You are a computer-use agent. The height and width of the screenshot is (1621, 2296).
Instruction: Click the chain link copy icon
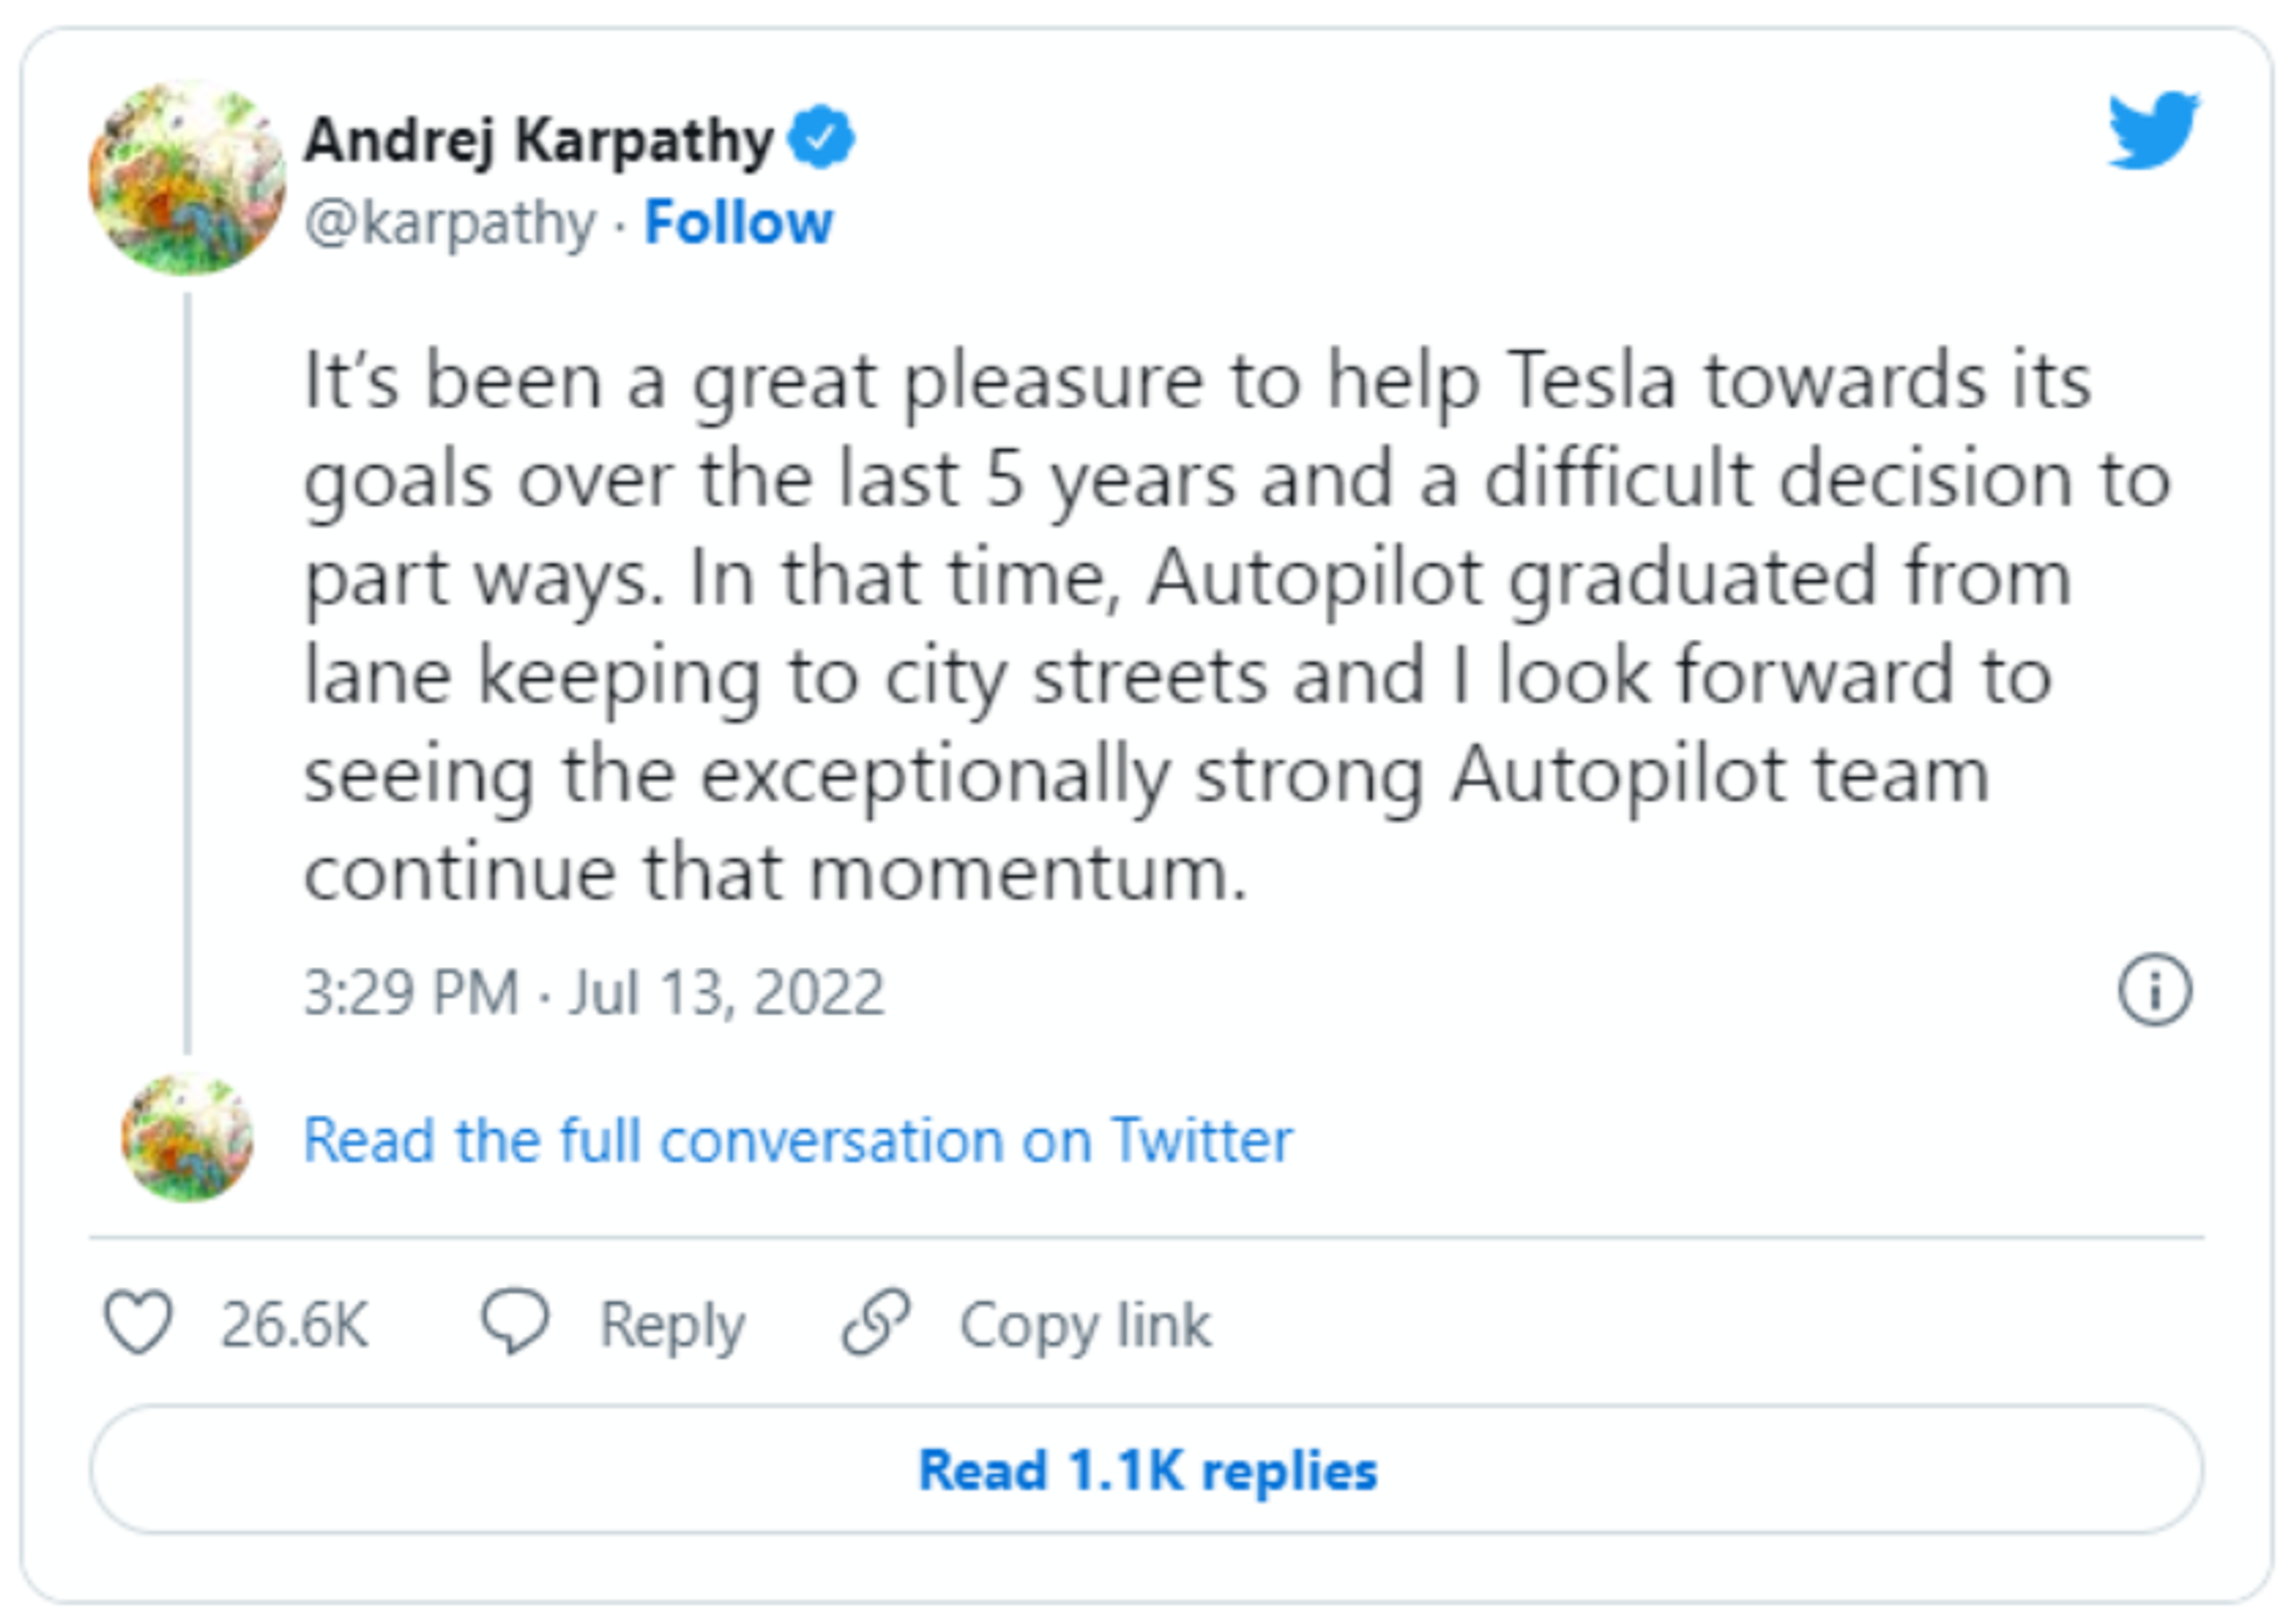point(876,1322)
